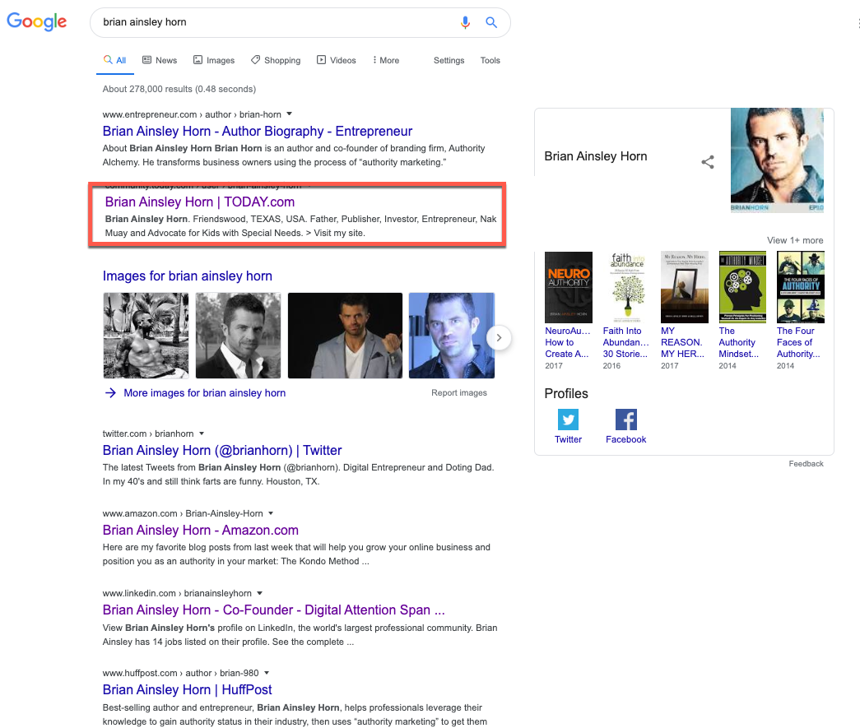Open the MY REASON. MY HERO book cover
This screenshot has width=860, height=728.
click(685, 287)
